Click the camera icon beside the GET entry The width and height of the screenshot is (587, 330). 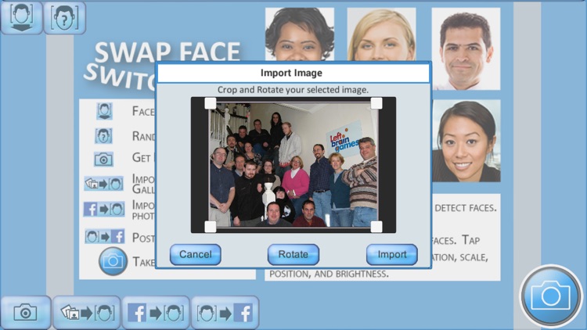click(x=103, y=160)
